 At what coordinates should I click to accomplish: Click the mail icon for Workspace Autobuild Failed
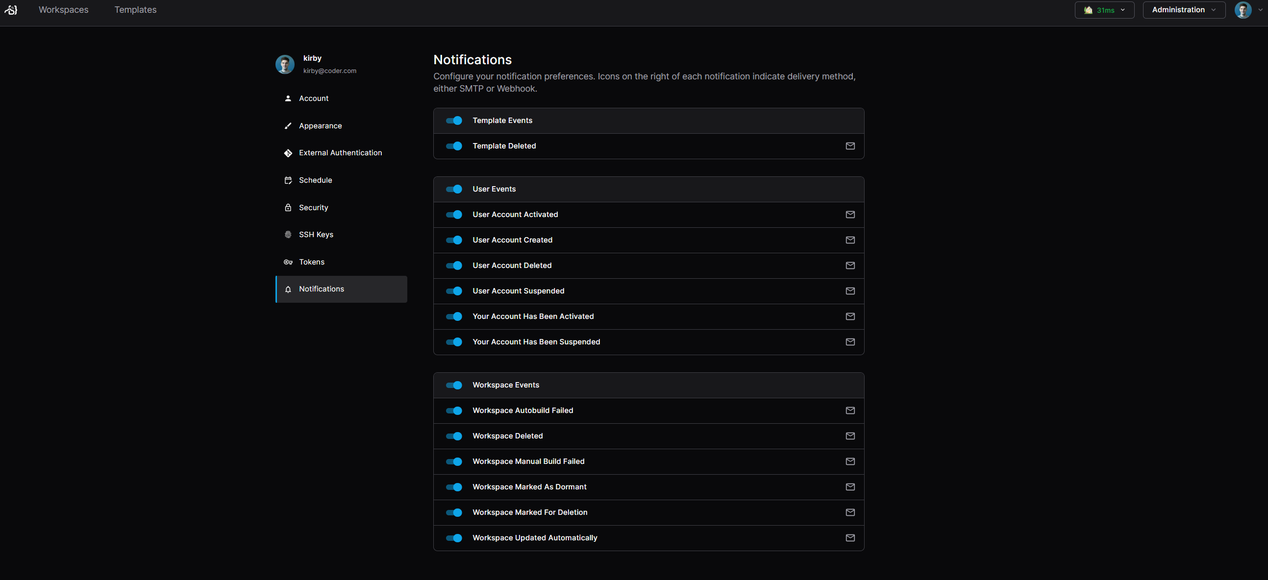click(850, 411)
